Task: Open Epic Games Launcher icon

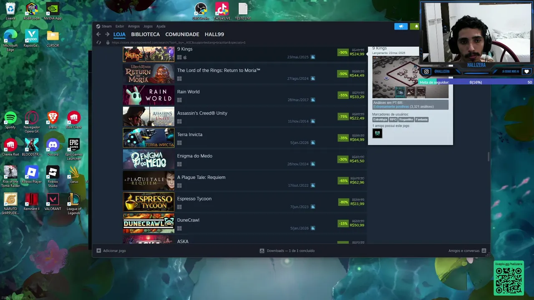Action: [x=74, y=150]
